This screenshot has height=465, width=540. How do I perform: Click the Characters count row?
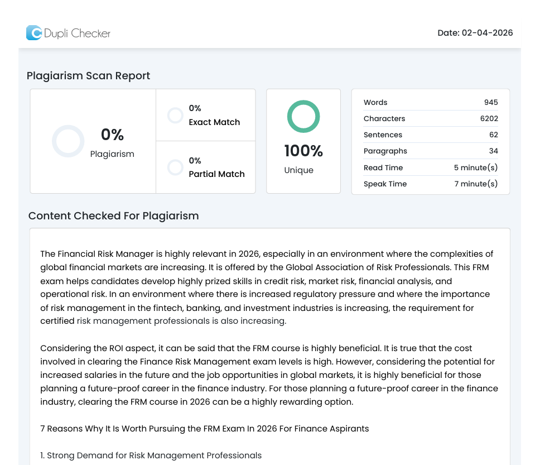coord(430,119)
